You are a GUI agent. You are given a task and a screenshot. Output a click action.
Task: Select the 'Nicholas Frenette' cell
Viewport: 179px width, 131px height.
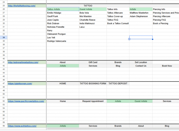[x=63, y=27]
